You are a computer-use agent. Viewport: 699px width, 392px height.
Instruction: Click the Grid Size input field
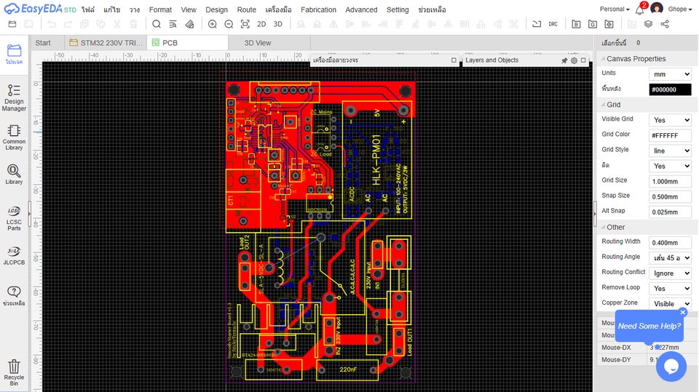(670, 181)
